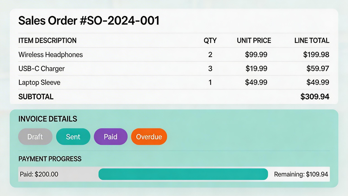Screen dimensions: 348x196
Task: Click the ITEM DESCRIPTION column header
Action: [47, 40]
